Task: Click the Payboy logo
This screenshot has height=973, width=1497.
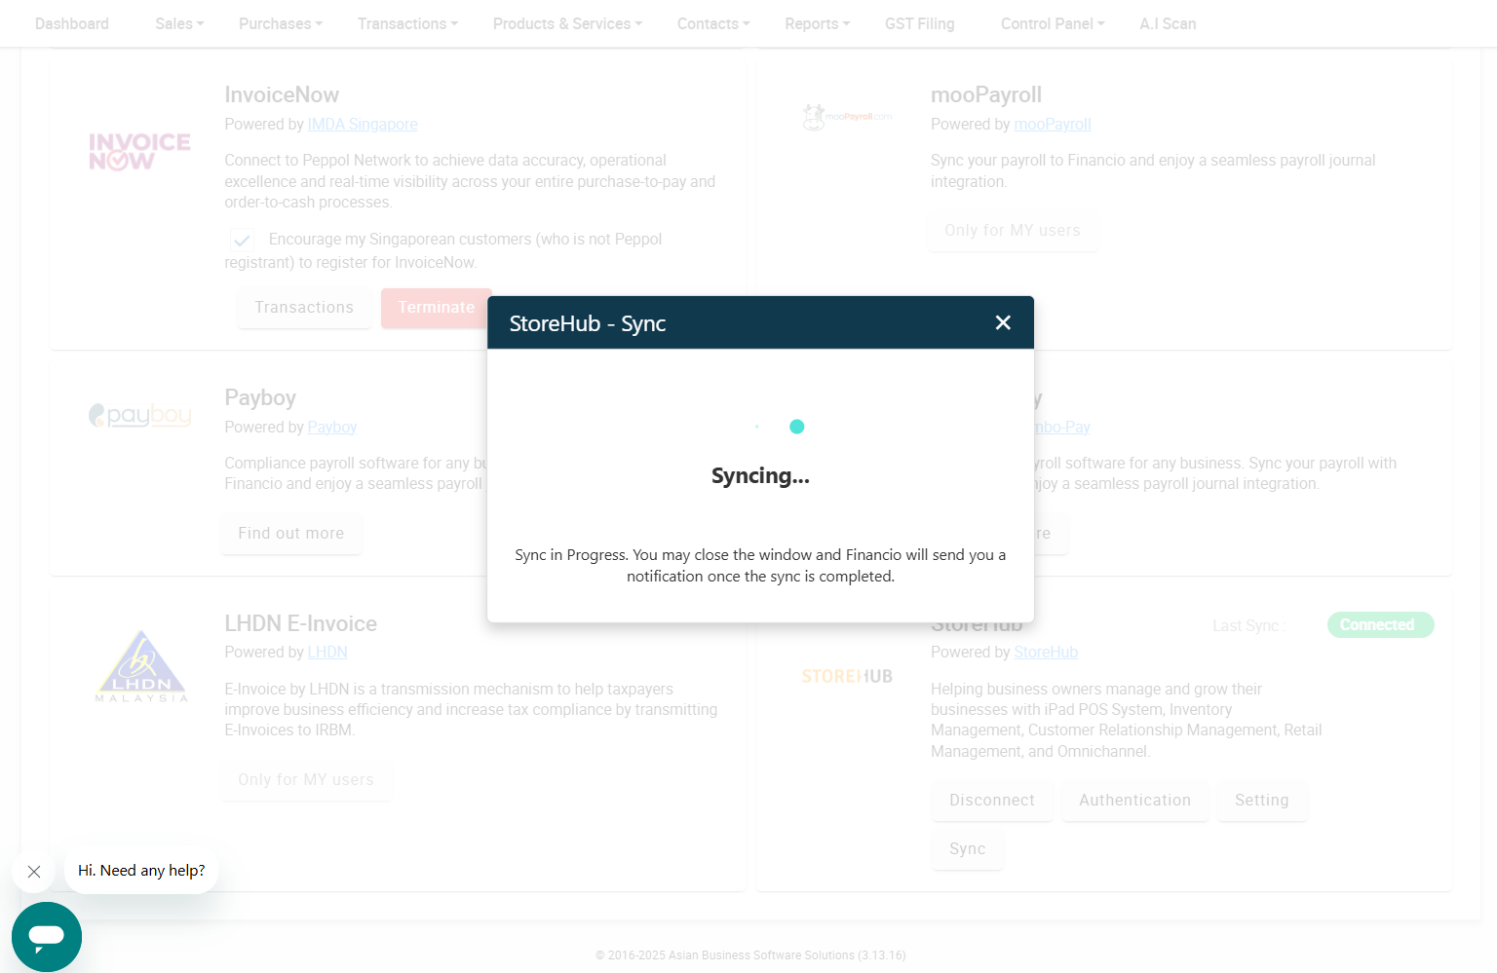Action: point(139,416)
